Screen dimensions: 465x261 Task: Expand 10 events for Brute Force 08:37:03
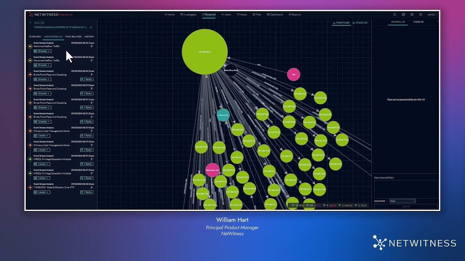42,94
